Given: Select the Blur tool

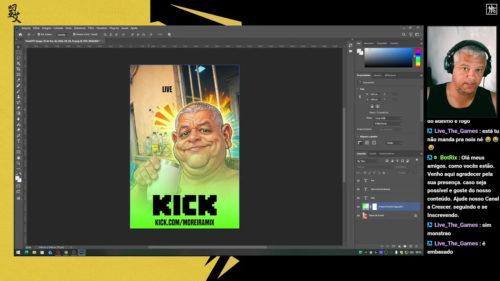Looking at the screenshot, I should (x=18, y=119).
